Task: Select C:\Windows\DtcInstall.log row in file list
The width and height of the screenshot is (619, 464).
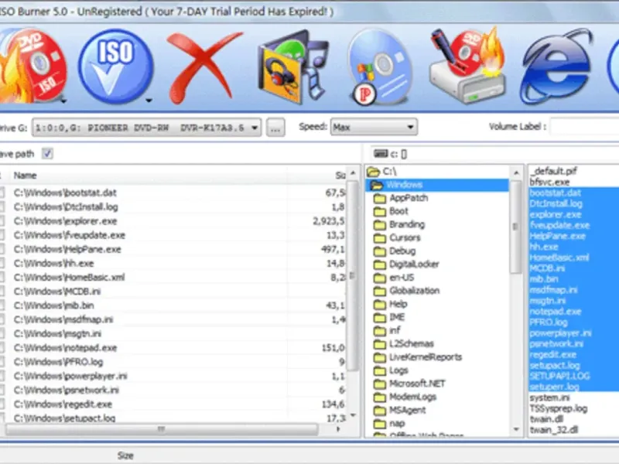Action: coord(173,206)
